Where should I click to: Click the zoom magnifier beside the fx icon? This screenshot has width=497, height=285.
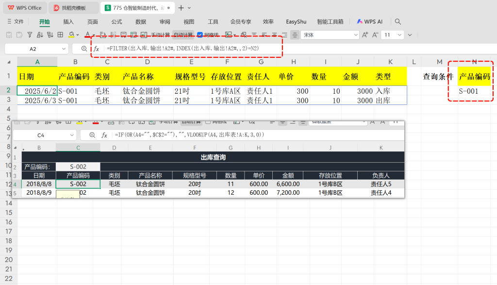[x=84, y=49]
